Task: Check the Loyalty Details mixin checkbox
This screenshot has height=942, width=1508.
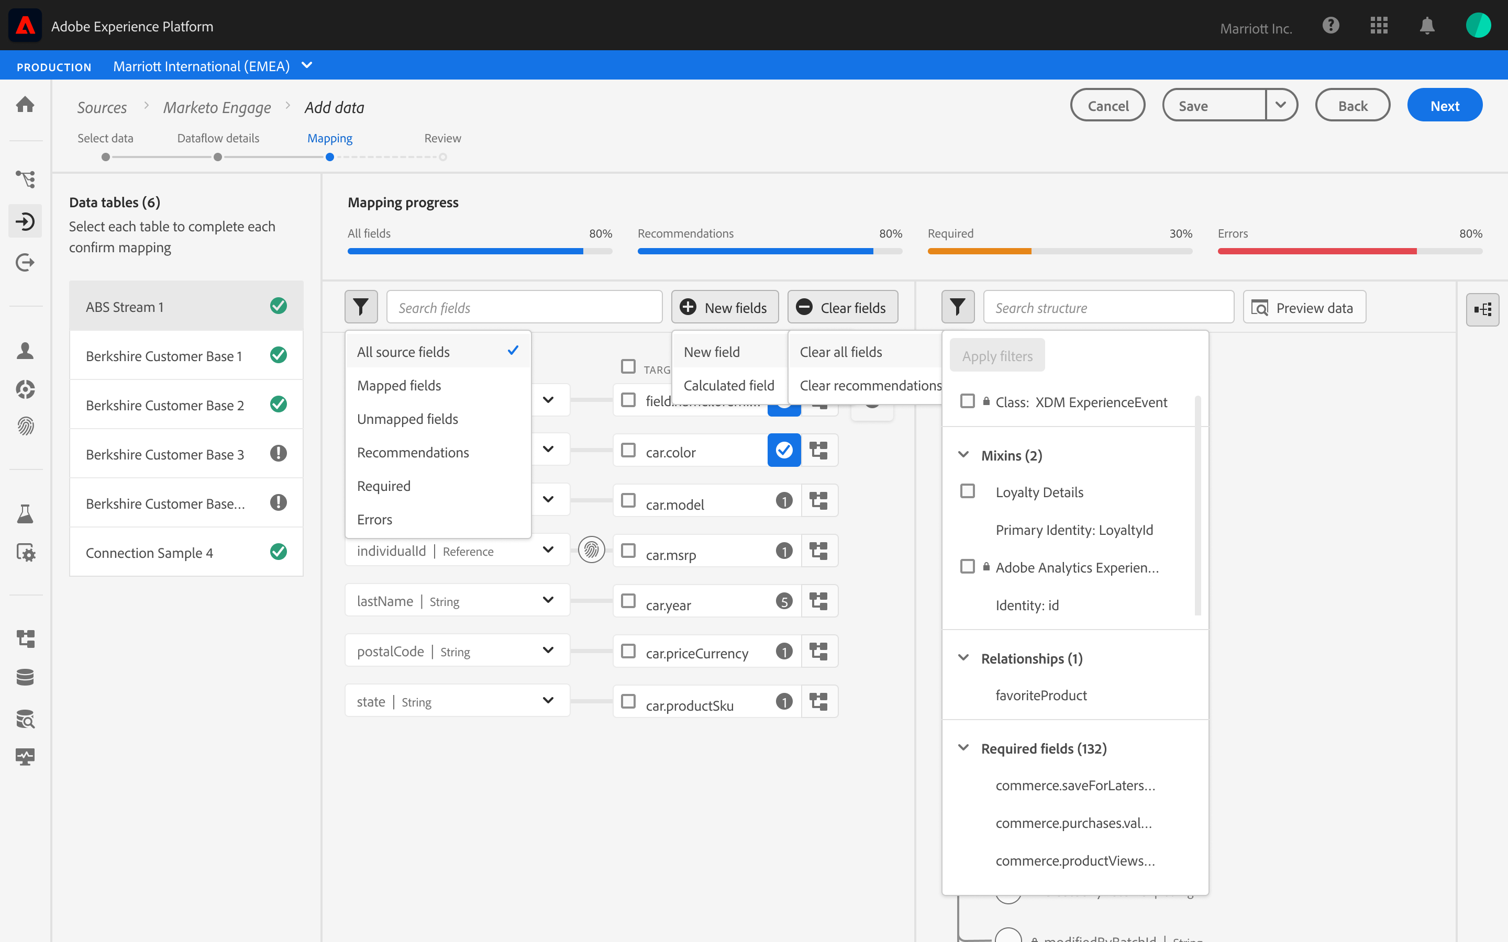Action: click(x=967, y=491)
